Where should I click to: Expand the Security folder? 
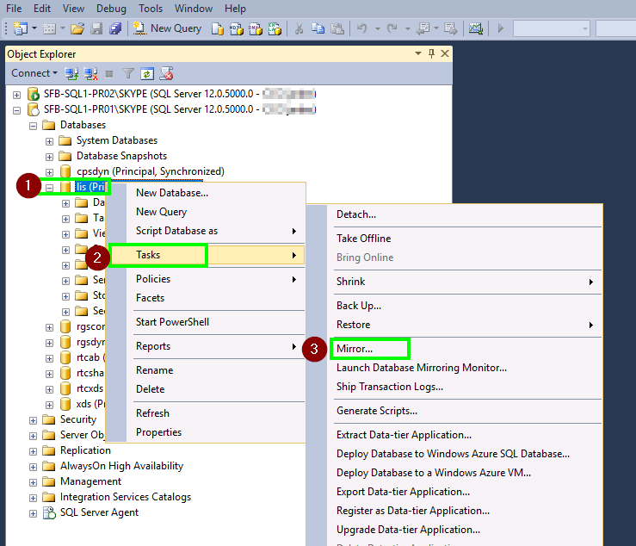click(34, 420)
